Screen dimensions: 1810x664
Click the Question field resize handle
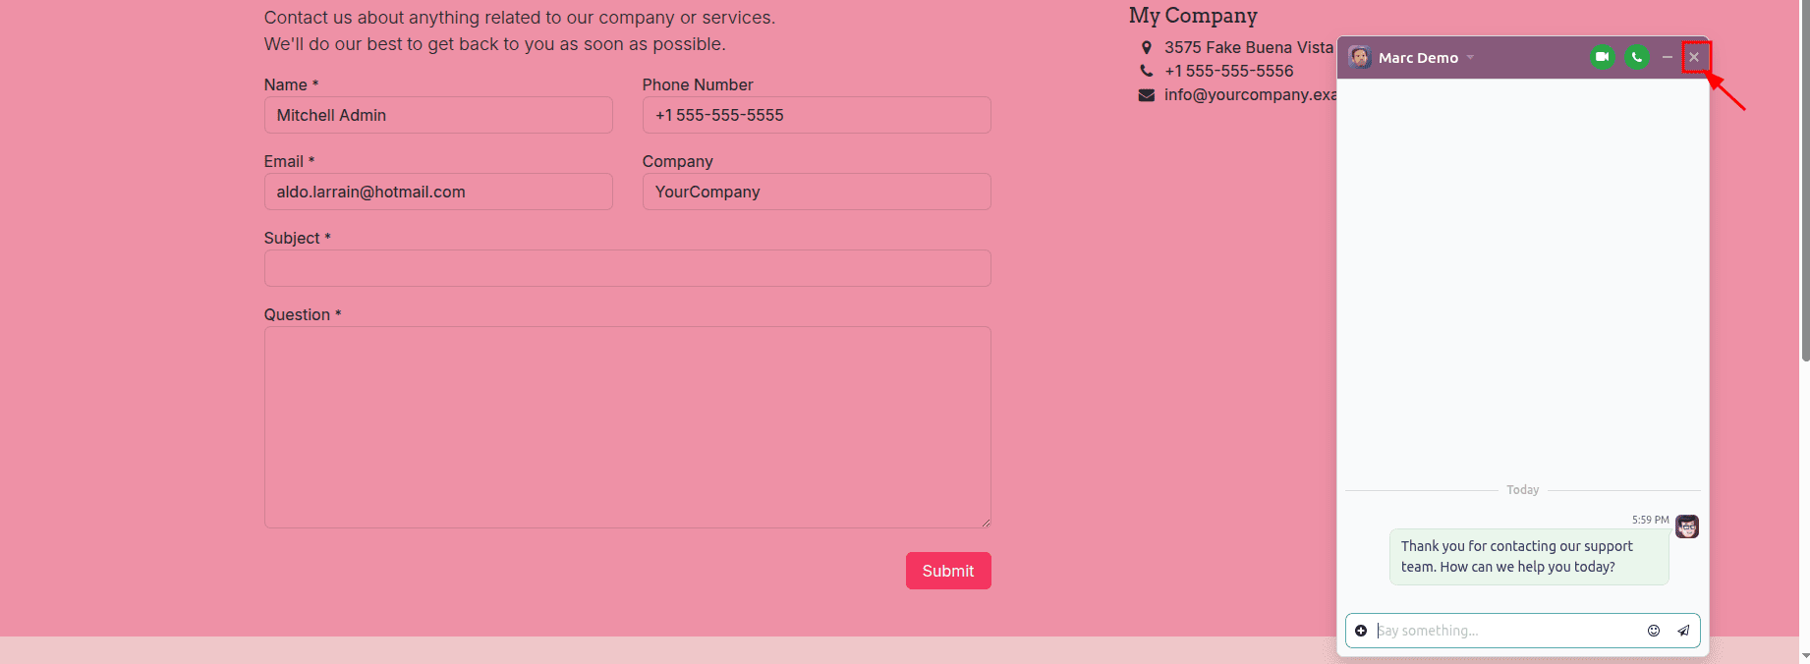(x=986, y=523)
